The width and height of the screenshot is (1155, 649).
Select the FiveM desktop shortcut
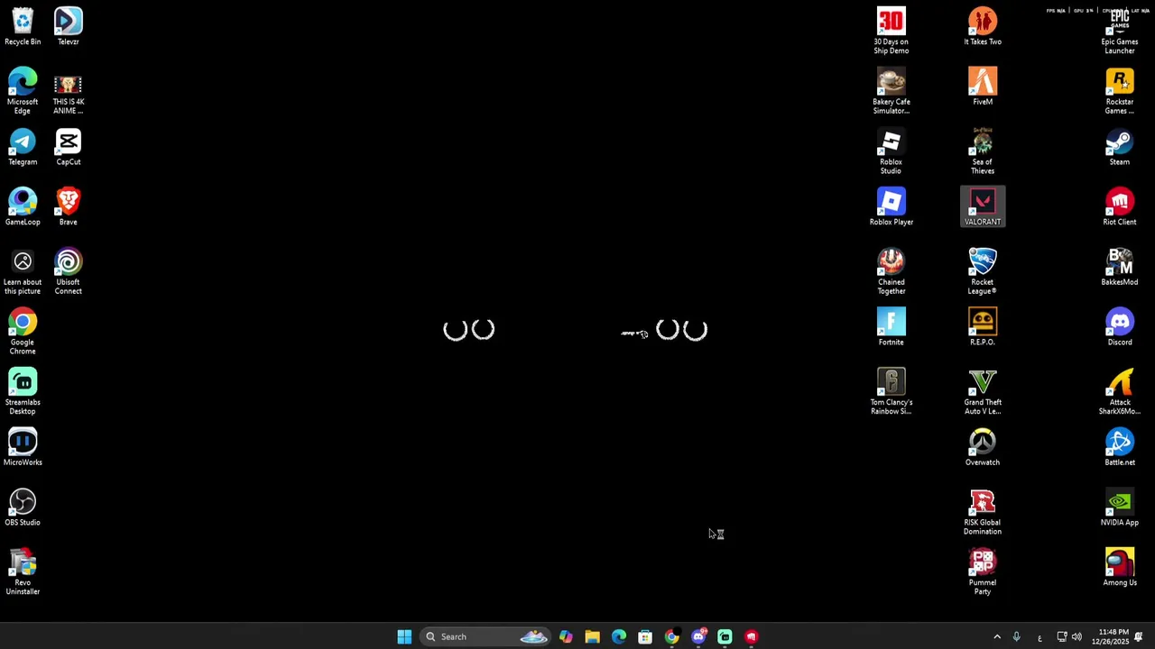pyautogui.click(x=983, y=87)
